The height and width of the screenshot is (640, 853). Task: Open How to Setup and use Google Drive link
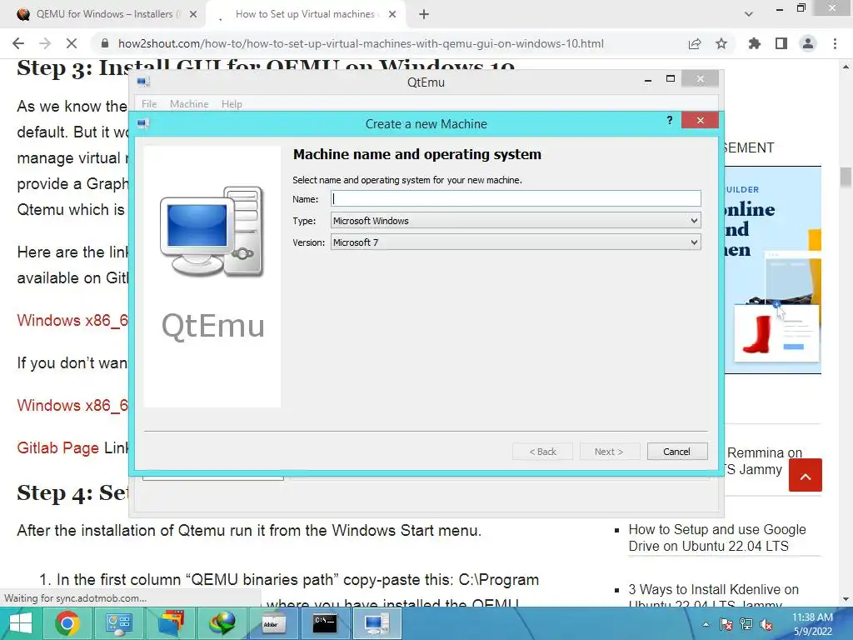(x=717, y=537)
